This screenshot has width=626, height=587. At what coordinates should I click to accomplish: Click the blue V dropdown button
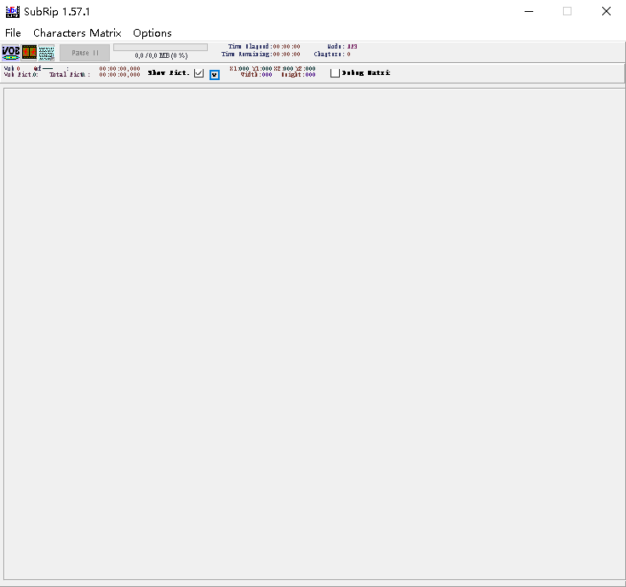(215, 74)
